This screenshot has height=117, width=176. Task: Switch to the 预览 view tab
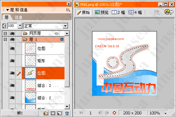point(101,12)
